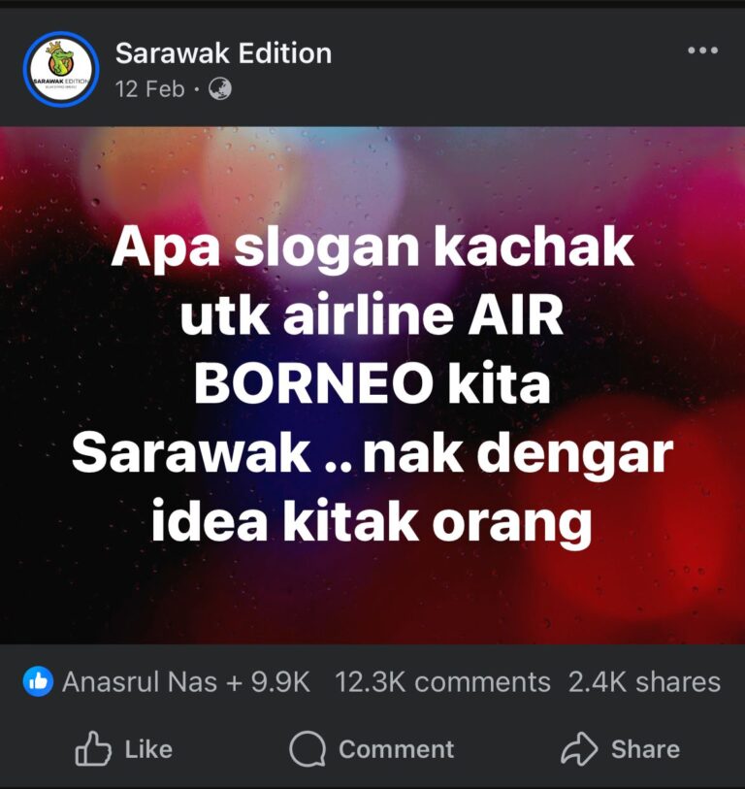Click the globe public audience icon
745x789 pixels.
[x=220, y=89]
